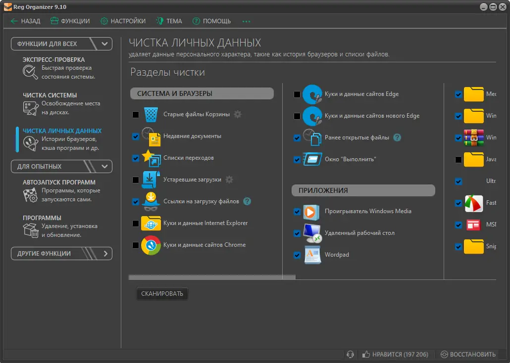Collapse the 'Функции для всех' section
Viewport: 510px width, 363px height.
[x=61, y=44]
